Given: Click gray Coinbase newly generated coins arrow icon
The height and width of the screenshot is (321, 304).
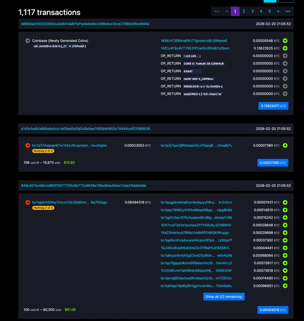Looking at the screenshot, I should point(28,41).
